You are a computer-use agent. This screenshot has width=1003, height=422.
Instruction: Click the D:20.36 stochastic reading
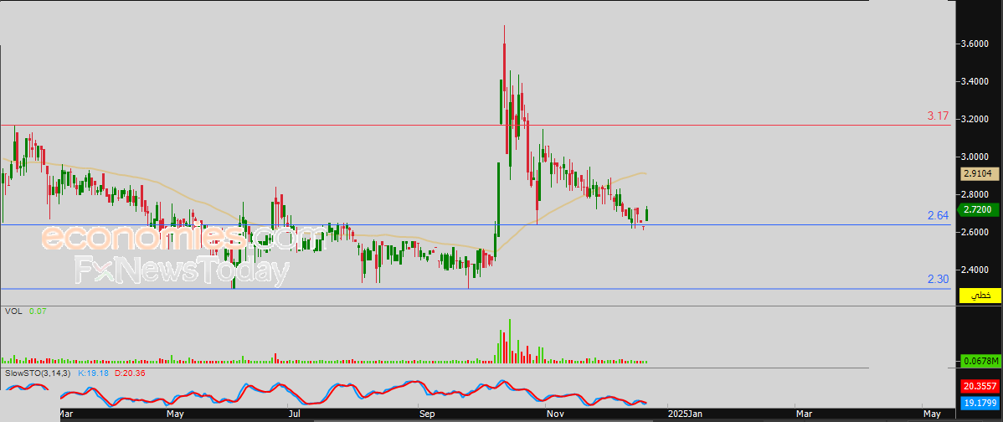tap(130, 372)
